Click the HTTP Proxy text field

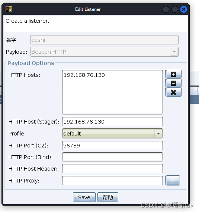112,181
